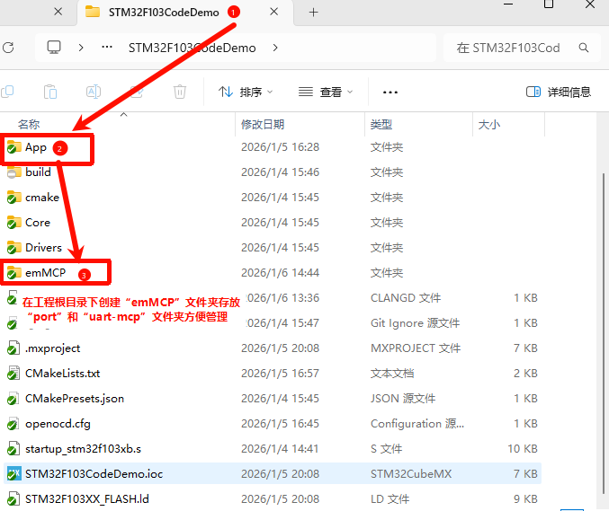Add a new tab with plus button
Viewport: 609px width, 511px height.
(314, 13)
